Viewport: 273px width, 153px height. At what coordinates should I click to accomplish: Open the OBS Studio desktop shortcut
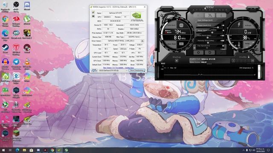click(x=16, y=5)
